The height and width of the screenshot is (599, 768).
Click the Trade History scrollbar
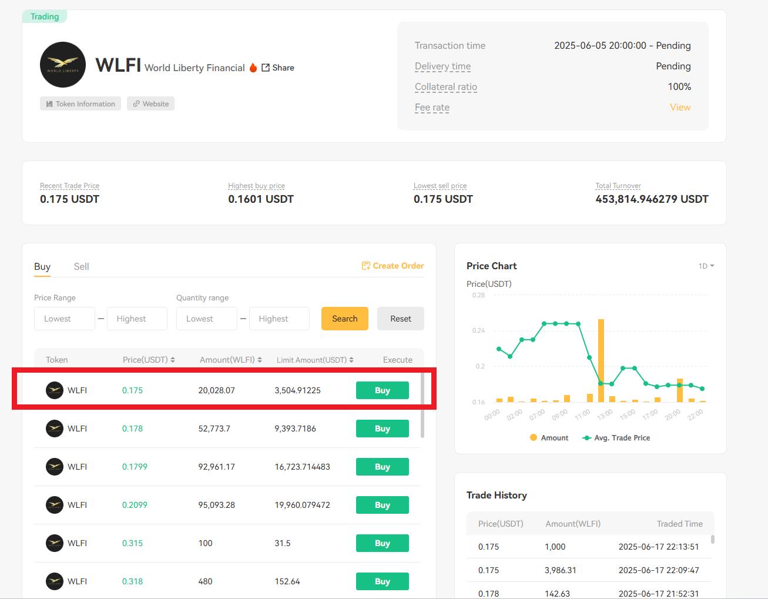tap(713, 539)
